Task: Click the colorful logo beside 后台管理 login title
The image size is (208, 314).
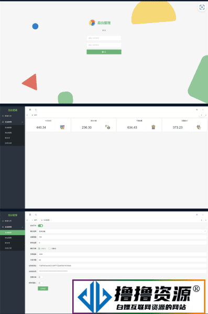Action: [92, 23]
